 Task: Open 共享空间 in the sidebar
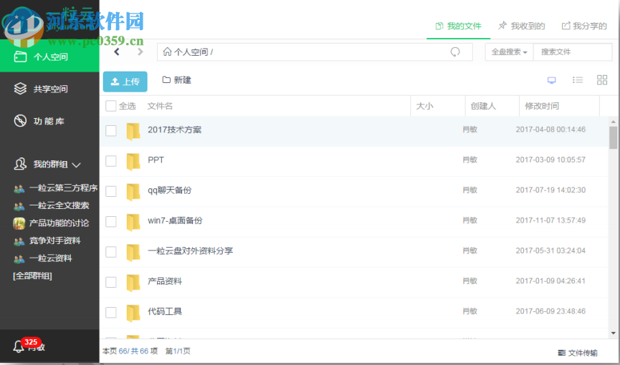tap(49, 89)
